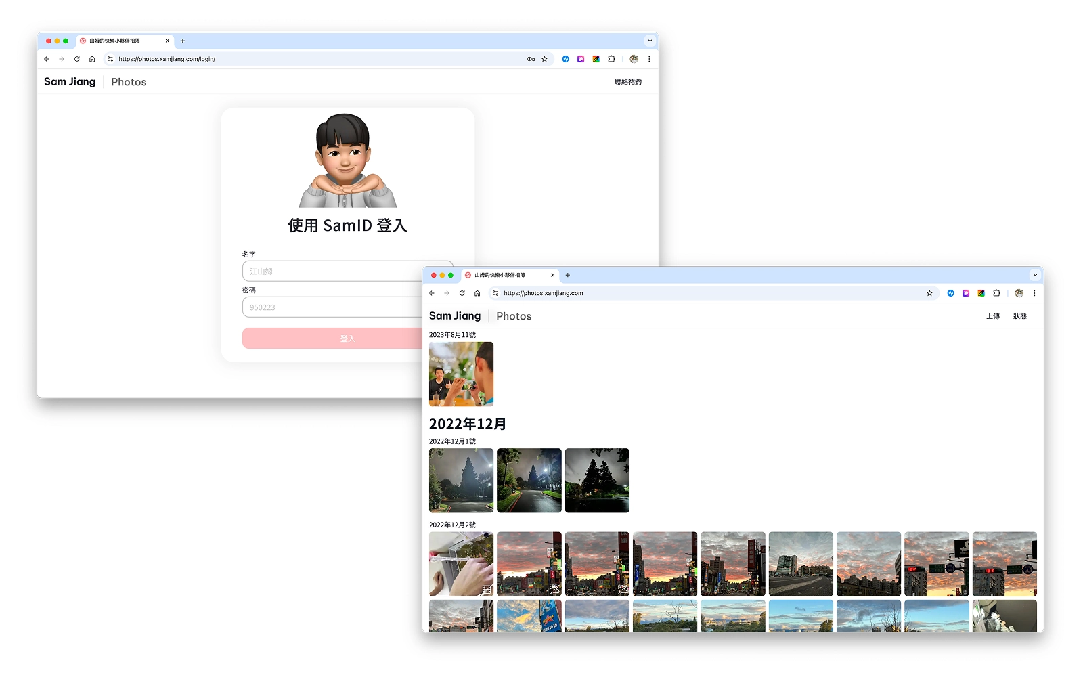Open sixth 2022年12月2號 photo, tall building
This screenshot has width=1083, height=677.
click(x=801, y=564)
